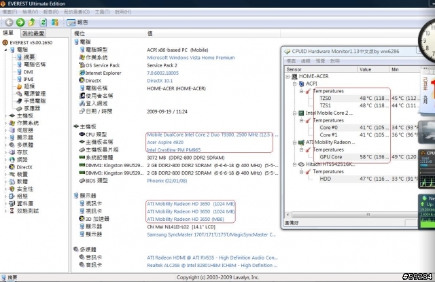Collapse HOME-ACER node in Hardware Monitor
Image resolution: width=435 pixels, height=282 pixels.
tap(288, 76)
